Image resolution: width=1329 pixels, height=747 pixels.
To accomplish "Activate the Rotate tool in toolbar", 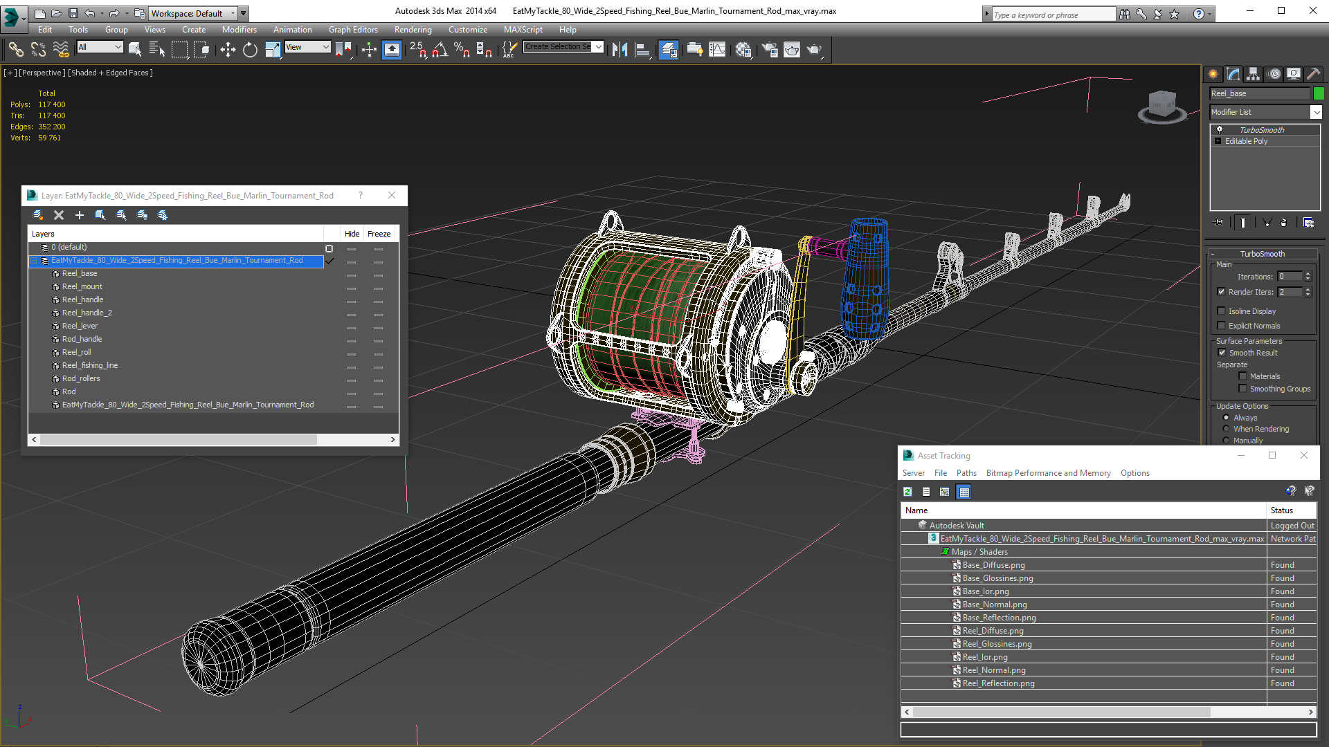I will point(250,49).
